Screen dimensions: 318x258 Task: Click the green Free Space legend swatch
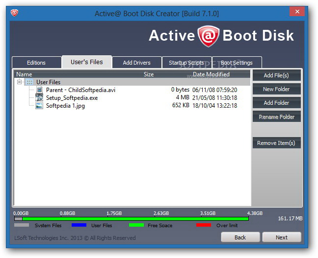(136, 225)
